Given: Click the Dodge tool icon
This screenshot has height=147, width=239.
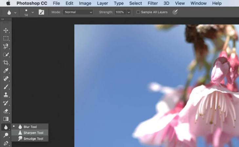Looking at the screenshot, I should click(6, 135).
